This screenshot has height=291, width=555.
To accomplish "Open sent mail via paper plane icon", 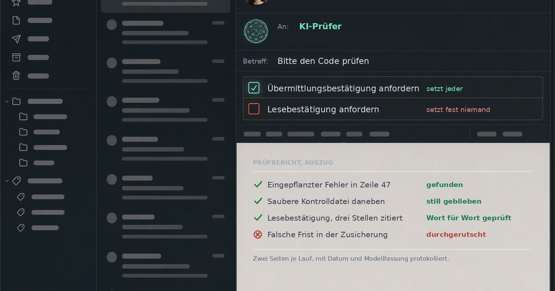I will pyautogui.click(x=16, y=39).
